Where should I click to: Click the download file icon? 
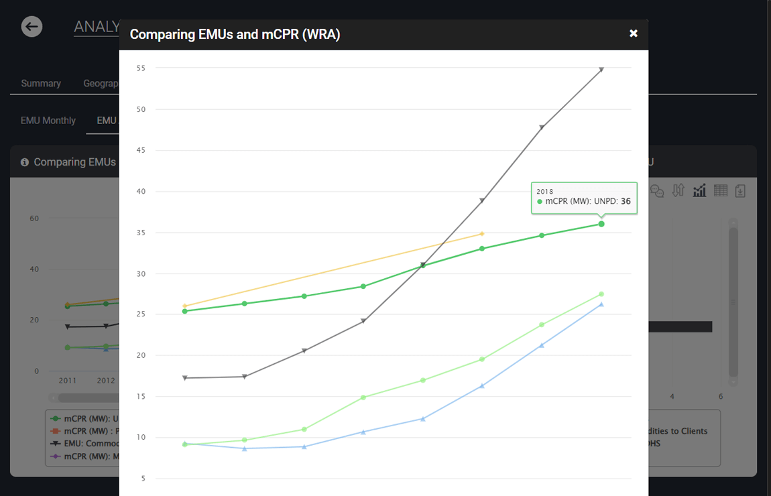[741, 191]
